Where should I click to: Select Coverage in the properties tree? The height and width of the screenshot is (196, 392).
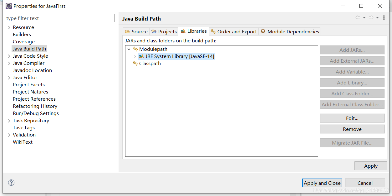24,42
